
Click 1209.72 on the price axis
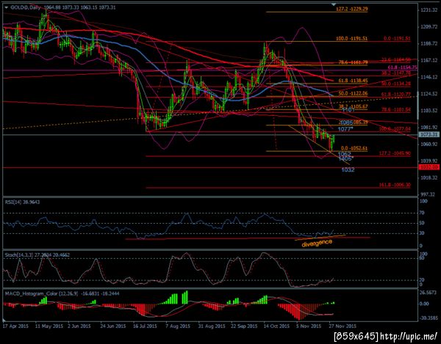[429, 27]
